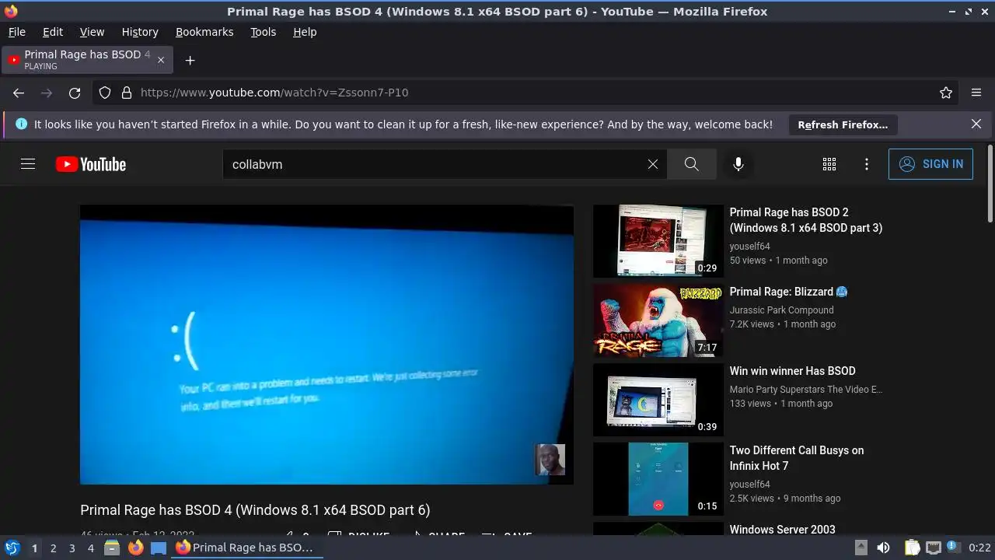Open the Primal Rage has BSOD 2 thumbnail

658,241
